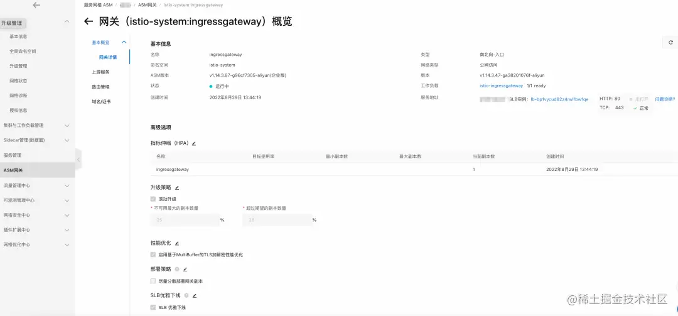Edit the 性能优化 settings
Screen dimensions: 678x316
point(177,243)
